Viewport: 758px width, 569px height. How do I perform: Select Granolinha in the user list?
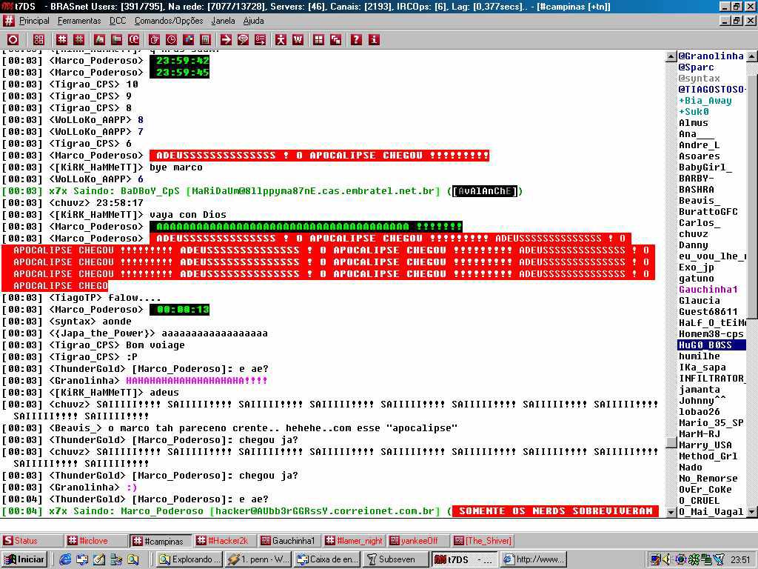[x=711, y=56]
